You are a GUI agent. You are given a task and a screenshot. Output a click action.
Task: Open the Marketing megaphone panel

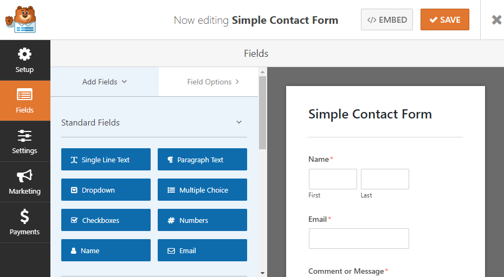coord(25,182)
